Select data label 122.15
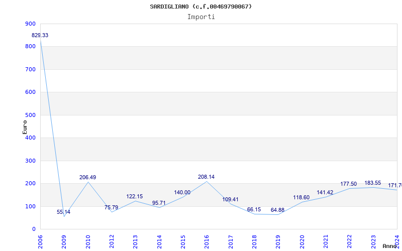 134,196
